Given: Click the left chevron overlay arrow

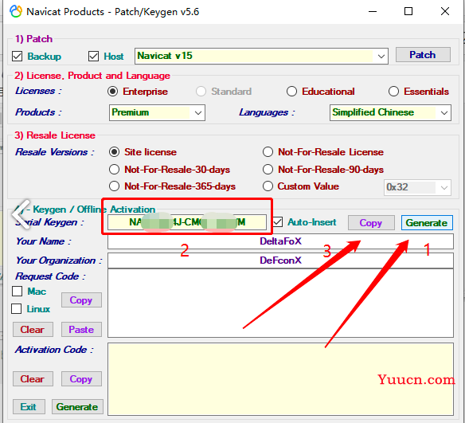Looking at the screenshot, I should click(21, 214).
